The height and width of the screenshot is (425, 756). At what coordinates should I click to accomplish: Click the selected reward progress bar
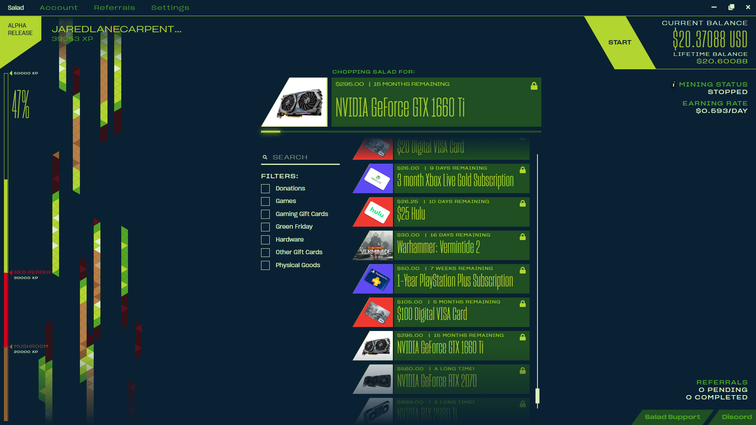(401, 131)
